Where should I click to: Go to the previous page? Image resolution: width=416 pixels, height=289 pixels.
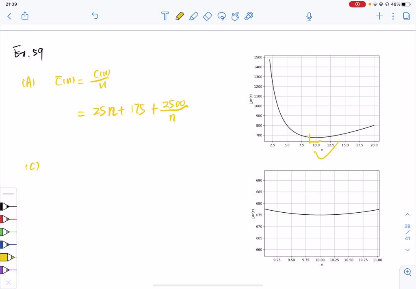[407, 214]
